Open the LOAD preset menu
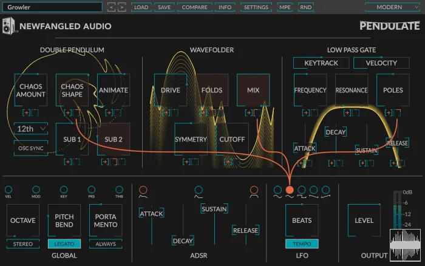 click(x=141, y=7)
